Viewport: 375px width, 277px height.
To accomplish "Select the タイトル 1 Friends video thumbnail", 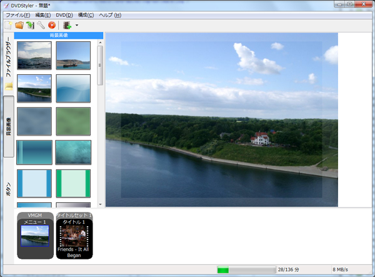I will (x=74, y=236).
